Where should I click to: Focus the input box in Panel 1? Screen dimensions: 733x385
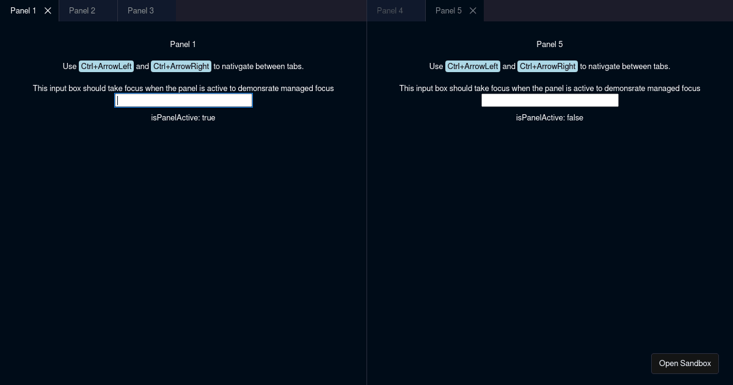pos(183,100)
